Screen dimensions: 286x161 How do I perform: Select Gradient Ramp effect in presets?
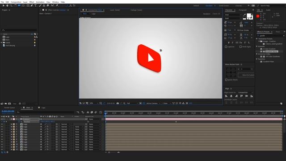tap(272, 51)
